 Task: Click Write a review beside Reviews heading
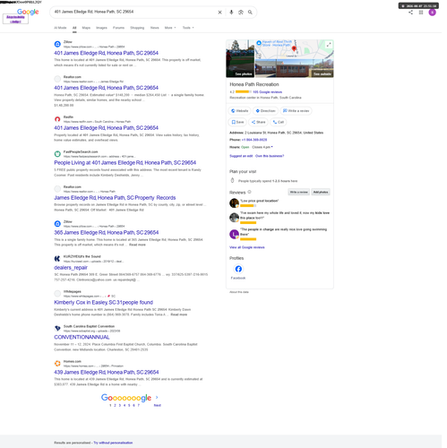pos(298,192)
